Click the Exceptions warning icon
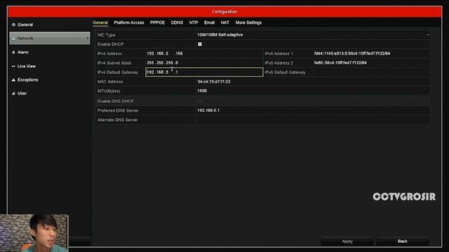 [x=13, y=80]
